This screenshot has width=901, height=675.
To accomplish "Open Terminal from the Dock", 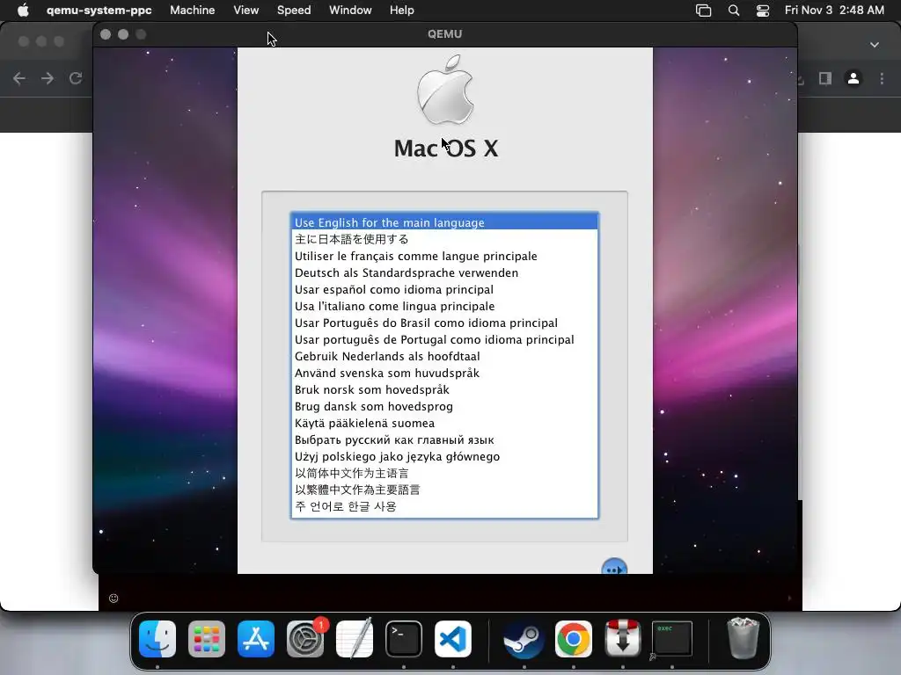I will click(x=404, y=639).
